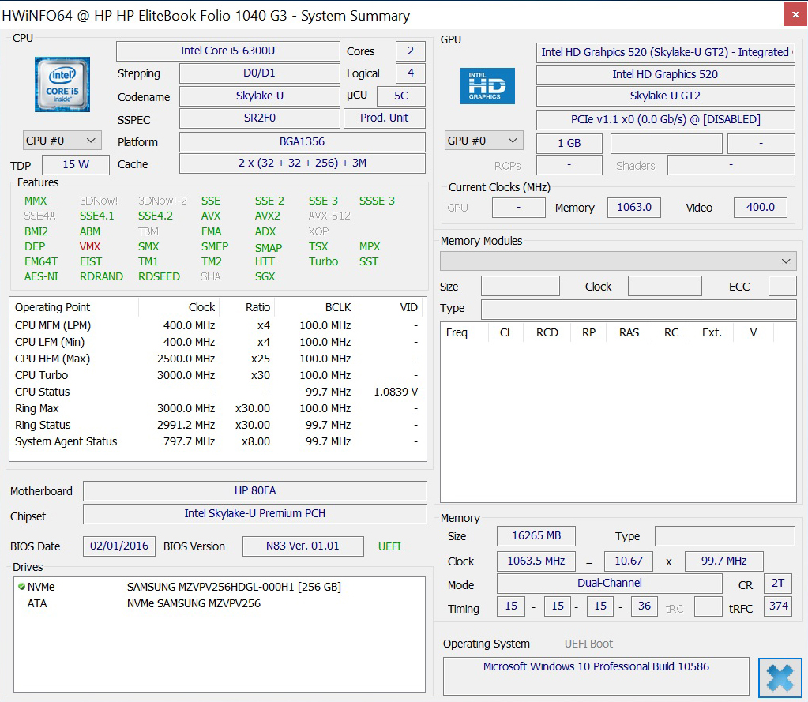Click the green UEFI label
Screen dimensions: 808x702
tap(389, 547)
